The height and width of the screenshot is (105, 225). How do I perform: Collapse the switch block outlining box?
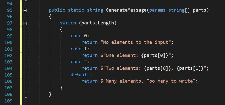(25, 23)
